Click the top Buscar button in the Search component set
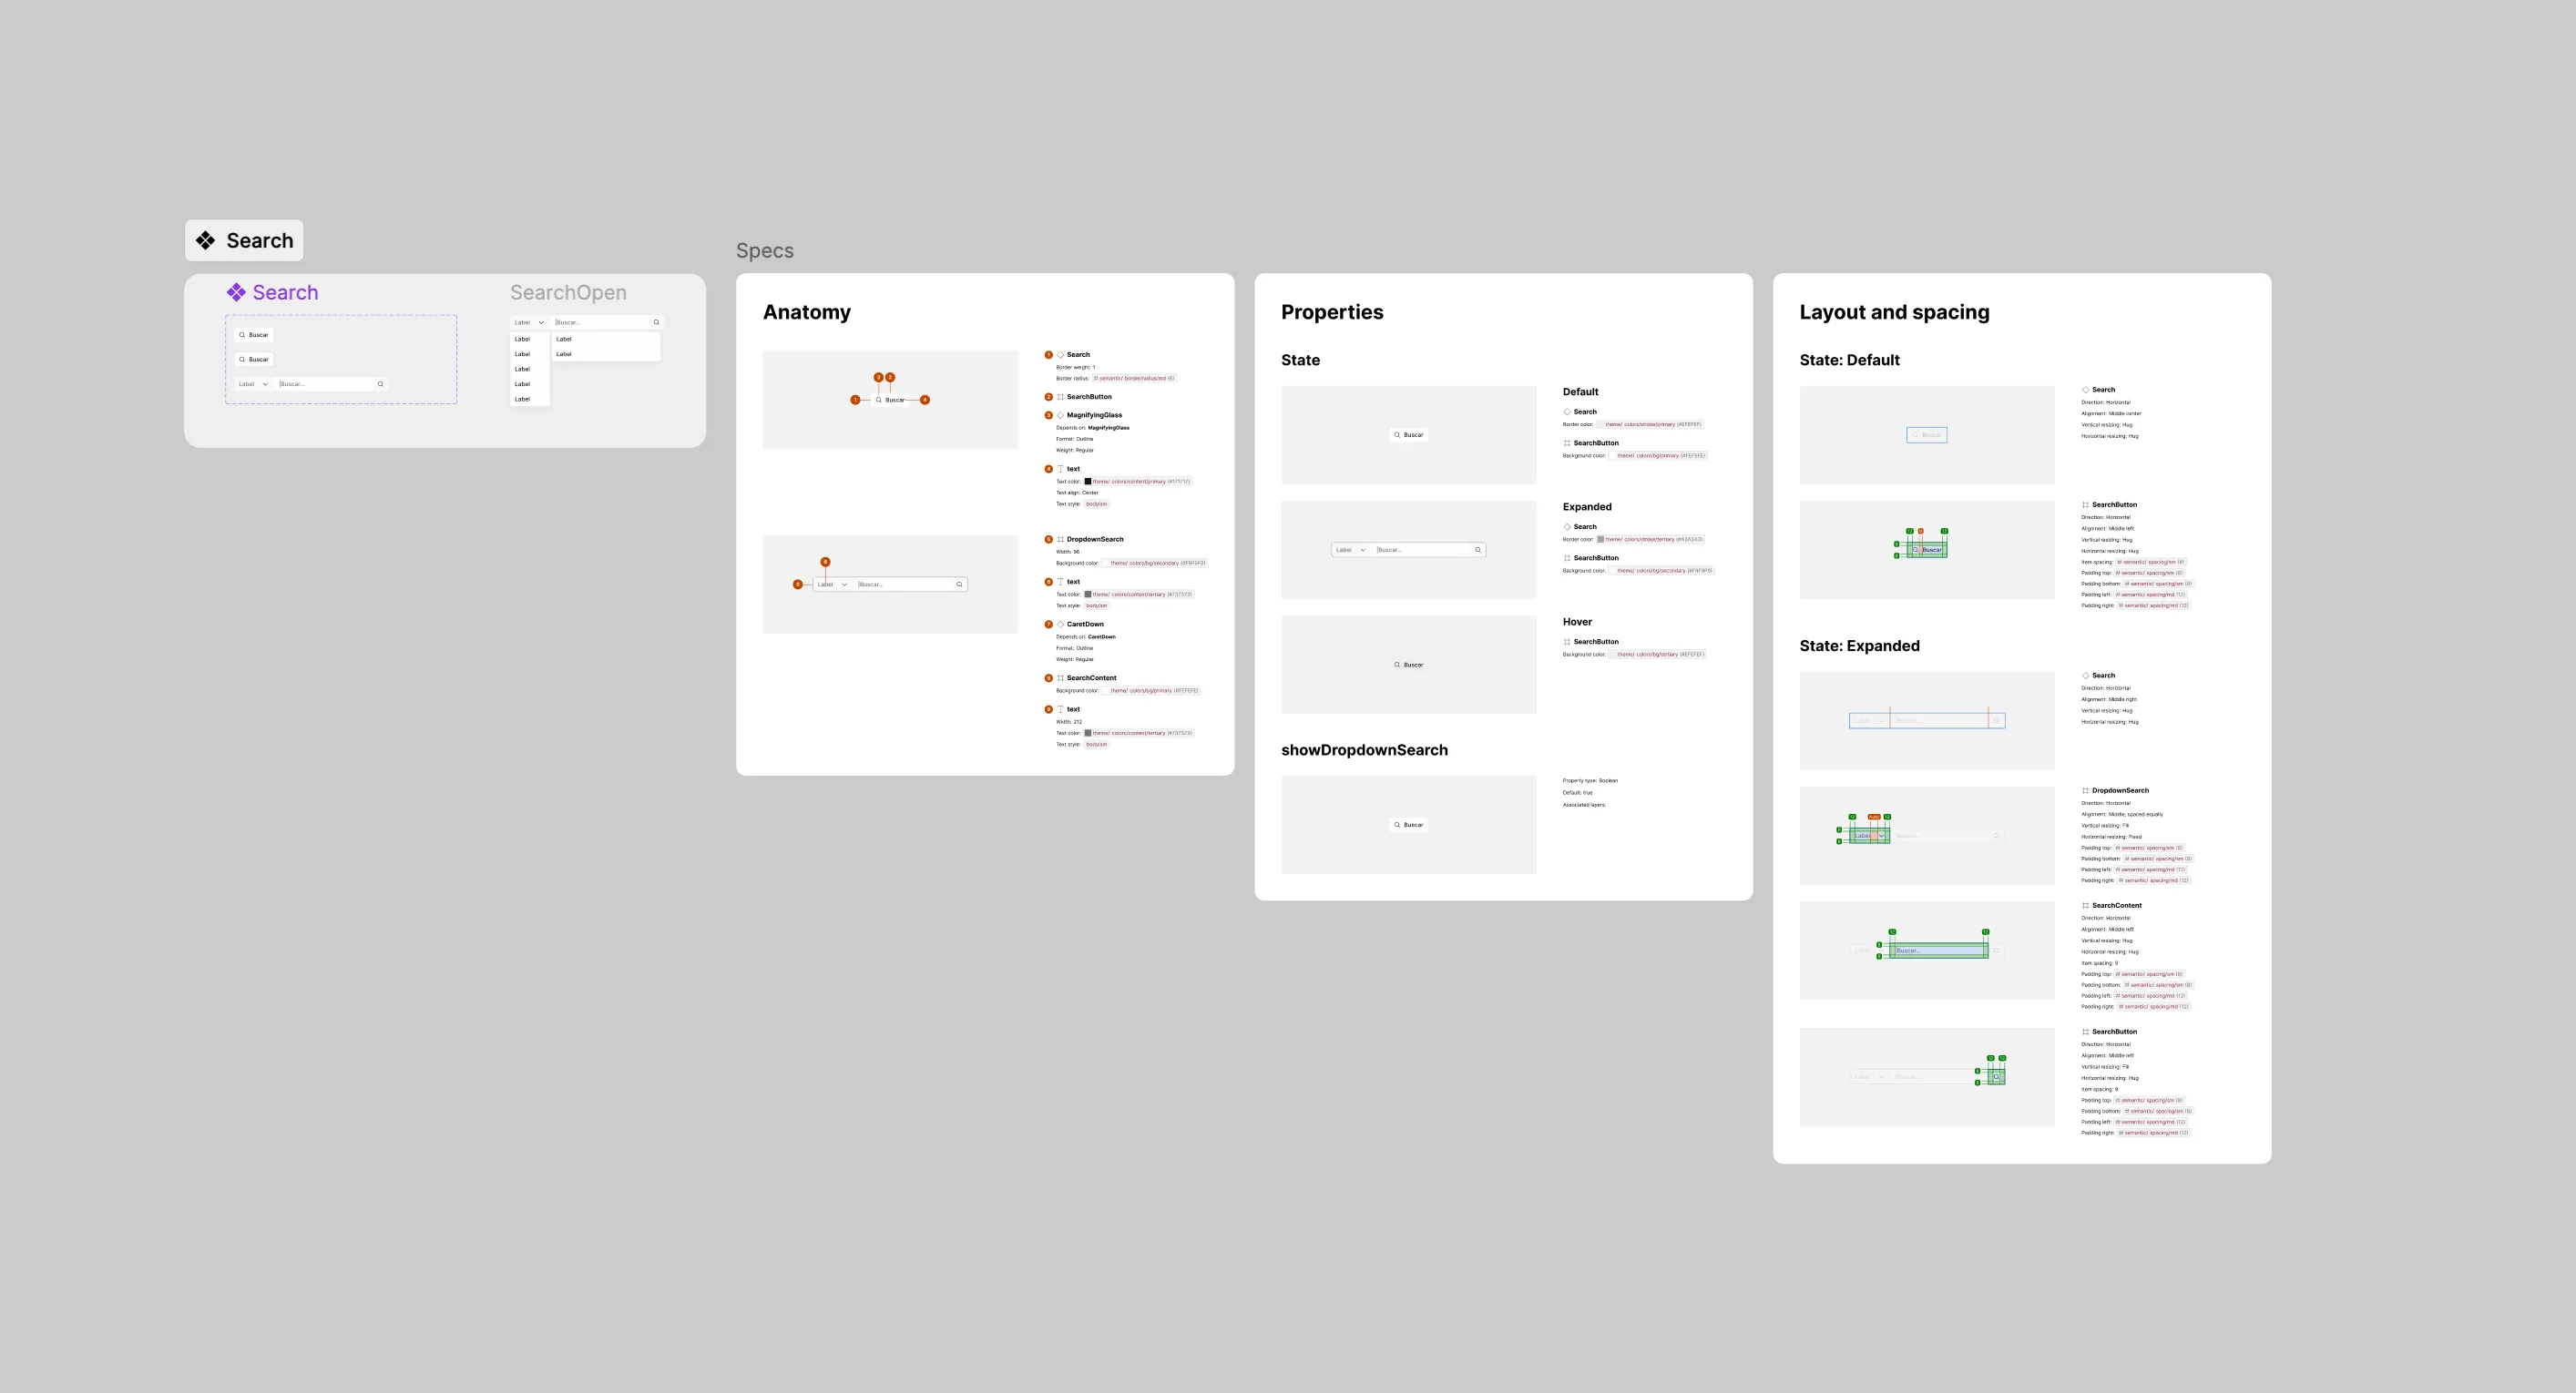Screen dimensions: 2576x1393 pos(254,335)
